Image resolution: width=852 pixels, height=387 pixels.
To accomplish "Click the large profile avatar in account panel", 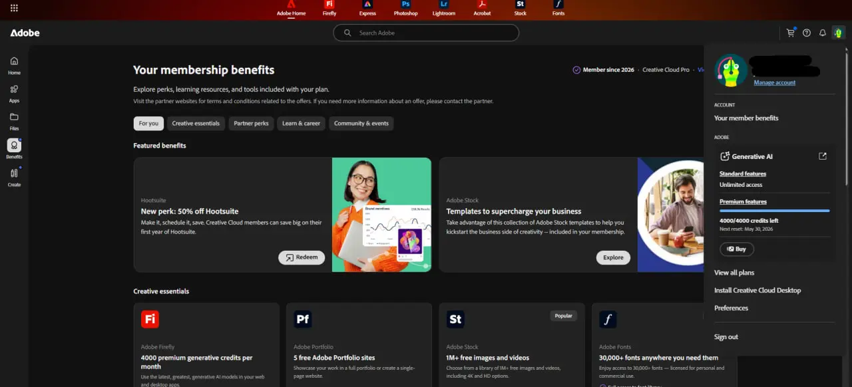I will point(731,70).
